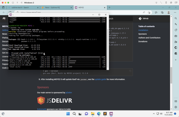
Task: Expand the system tray hidden icons chevron
Action: pos(154,114)
